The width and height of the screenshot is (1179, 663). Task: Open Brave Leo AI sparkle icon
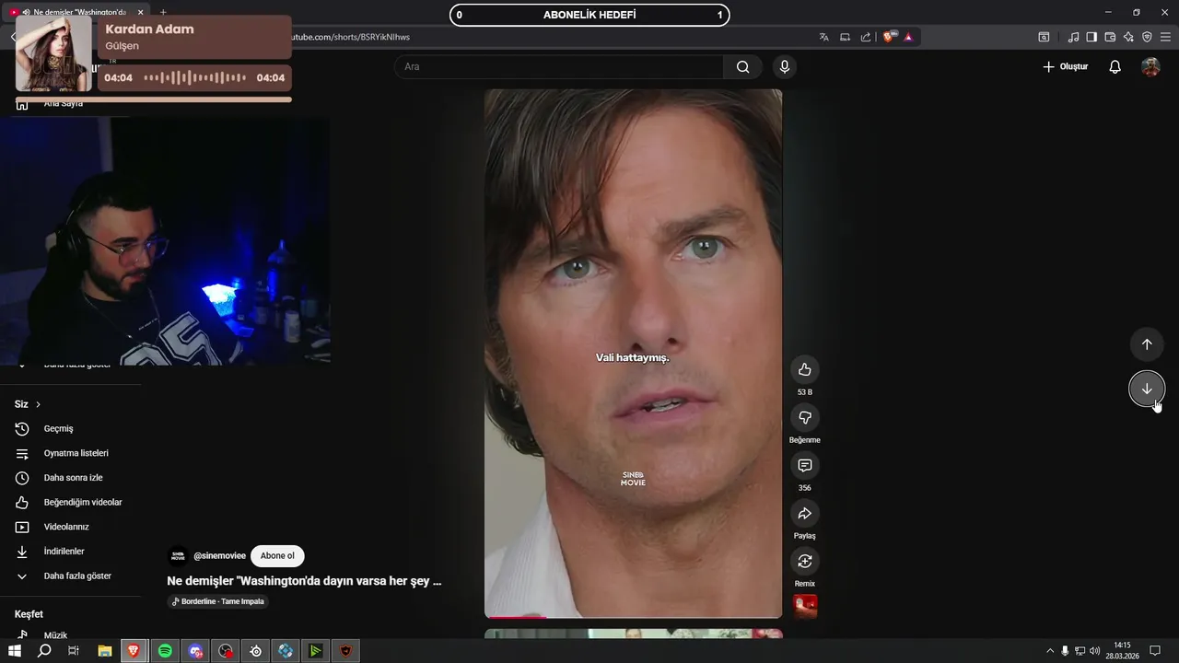(x=1128, y=37)
